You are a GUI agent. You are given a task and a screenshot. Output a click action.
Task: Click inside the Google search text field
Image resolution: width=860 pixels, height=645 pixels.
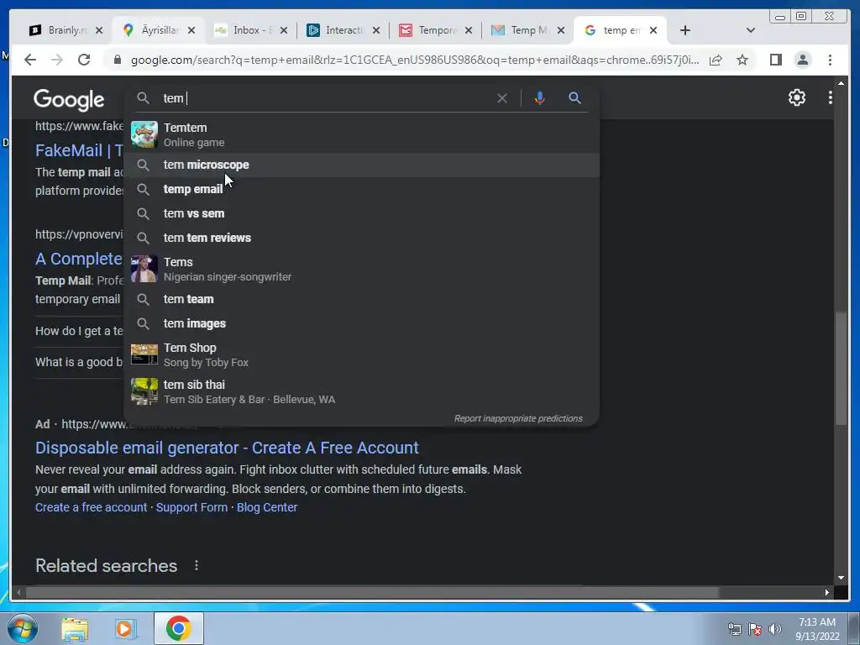click(x=327, y=98)
